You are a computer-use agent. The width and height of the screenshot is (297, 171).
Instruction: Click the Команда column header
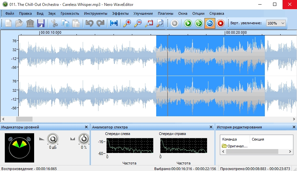[229, 139]
